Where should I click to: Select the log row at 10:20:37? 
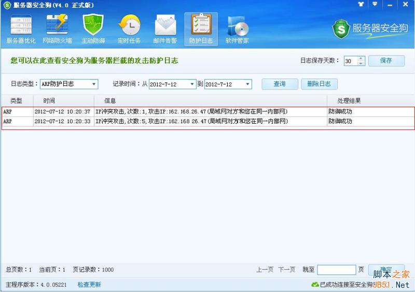208,111
